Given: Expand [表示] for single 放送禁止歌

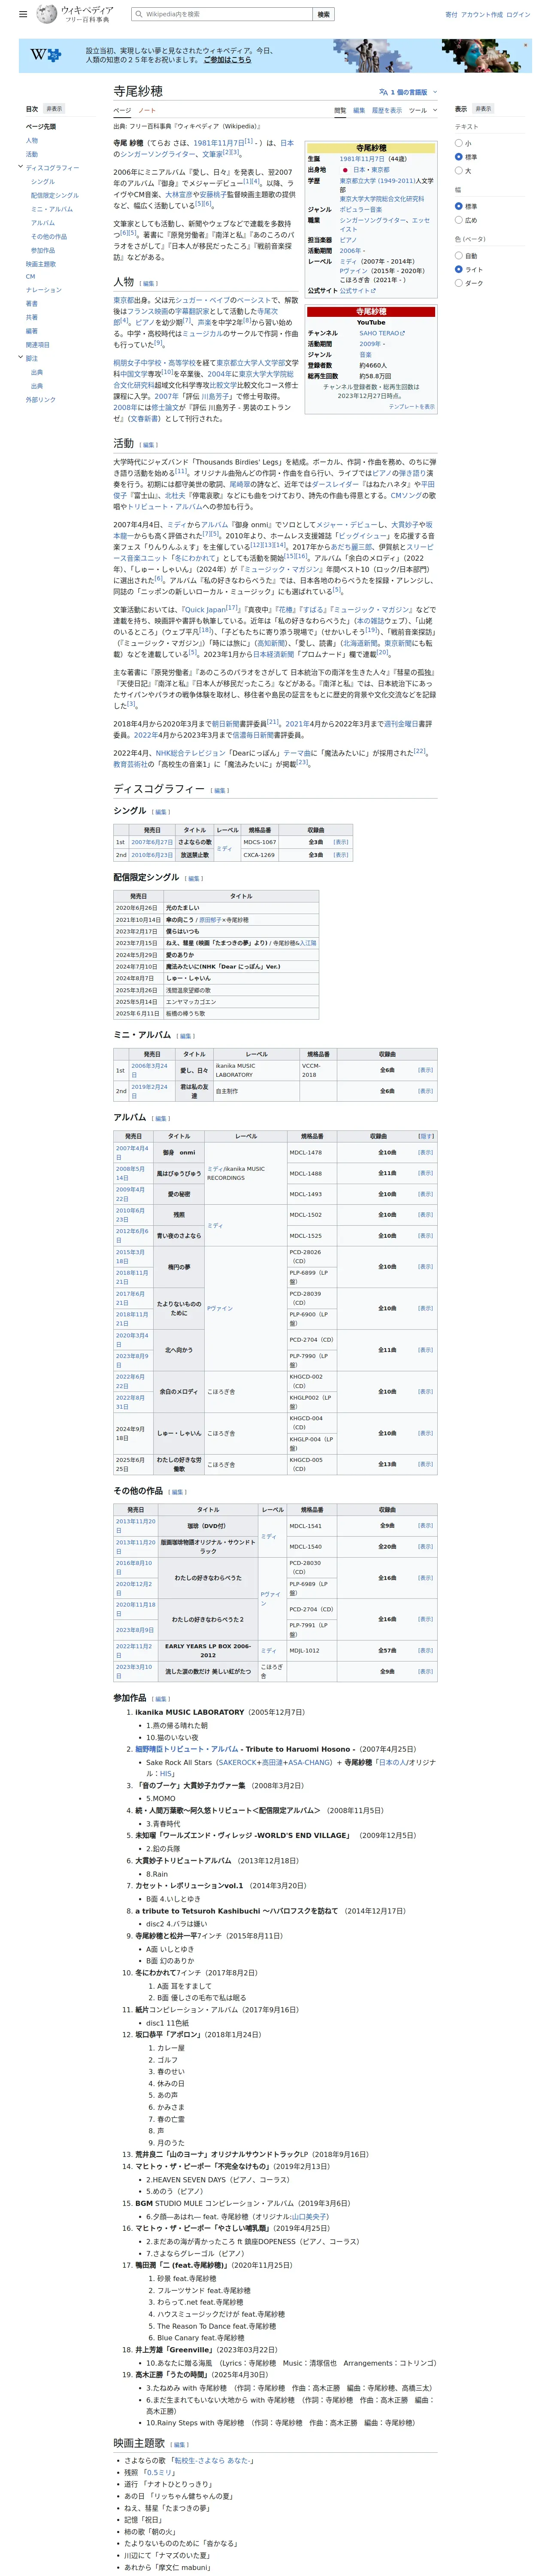Looking at the screenshot, I should click(341, 855).
